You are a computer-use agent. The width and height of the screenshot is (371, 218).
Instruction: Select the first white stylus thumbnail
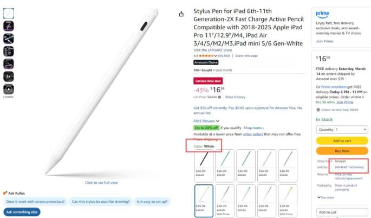pyautogui.click(x=9, y=13)
